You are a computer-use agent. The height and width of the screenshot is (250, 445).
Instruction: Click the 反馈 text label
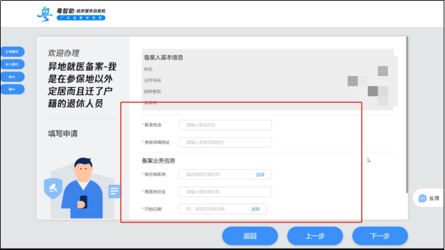(434, 198)
